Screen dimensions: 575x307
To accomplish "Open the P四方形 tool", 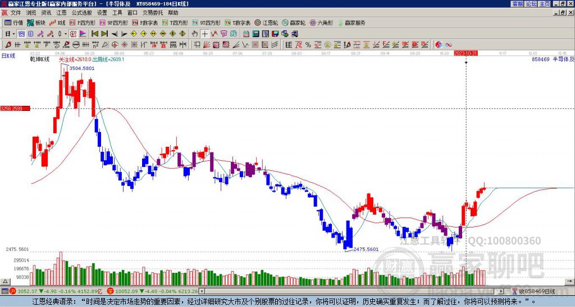I will (84, 22).
